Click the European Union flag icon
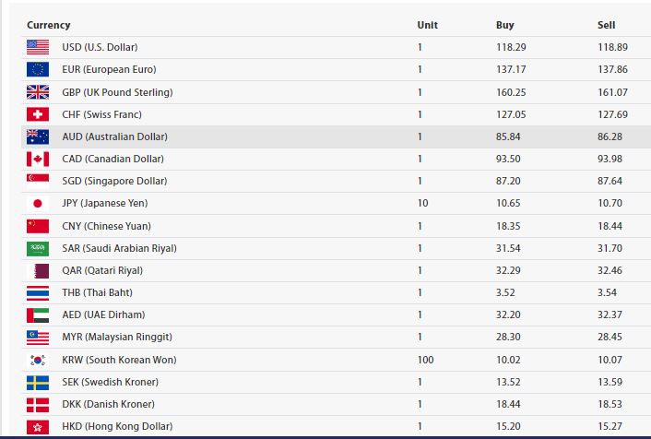 [38, 69]
